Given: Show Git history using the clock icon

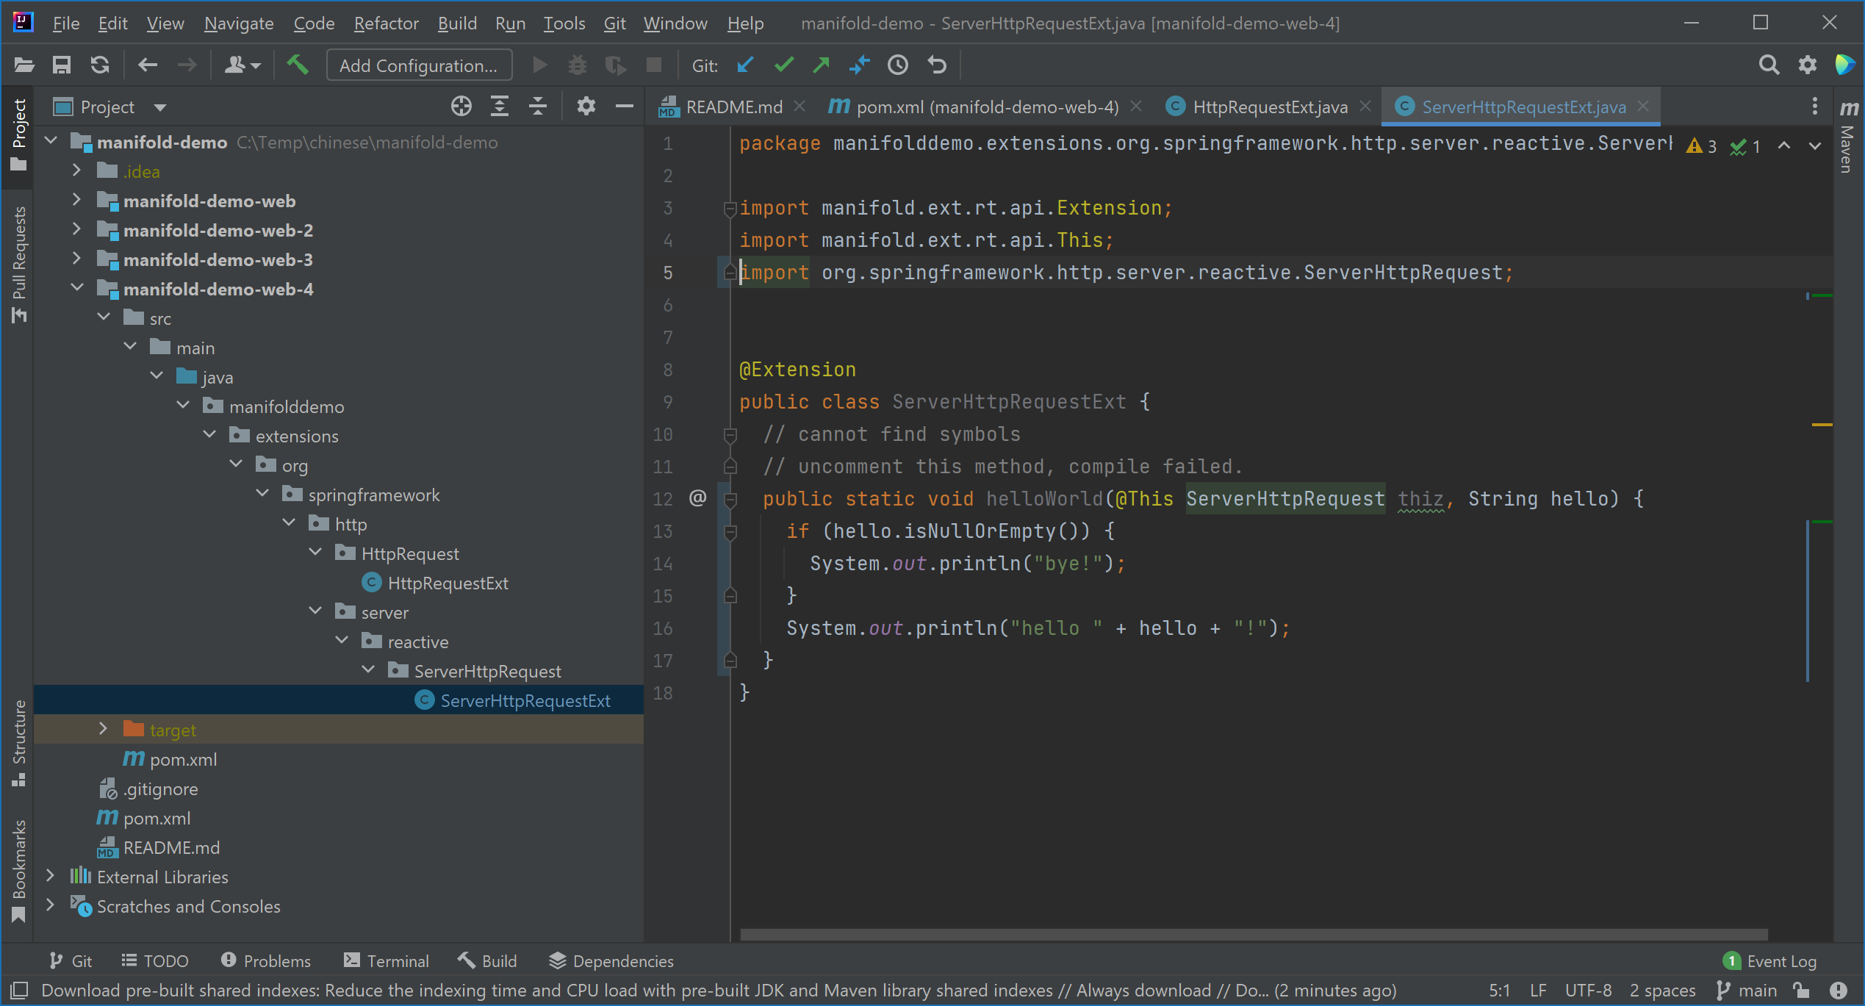Looking at the screenshot, I should tap(897, 65).
